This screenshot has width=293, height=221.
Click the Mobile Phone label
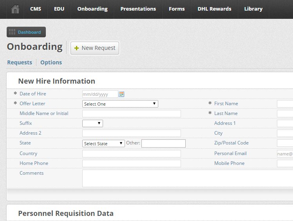[229, 163]
